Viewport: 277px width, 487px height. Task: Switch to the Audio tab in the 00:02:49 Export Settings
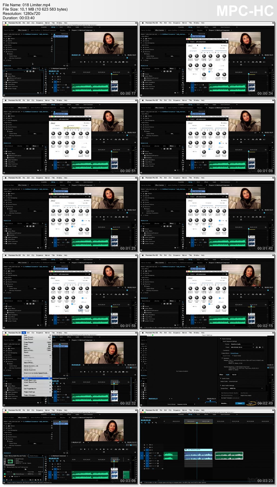[227, 375]
